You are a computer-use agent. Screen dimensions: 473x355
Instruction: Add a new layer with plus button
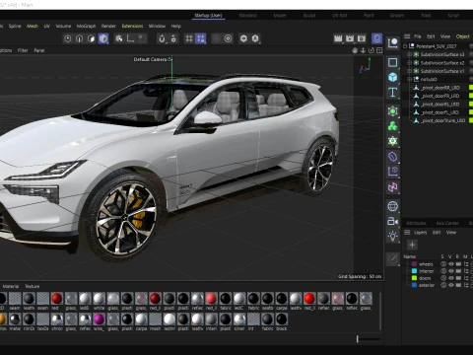point(412,245)
